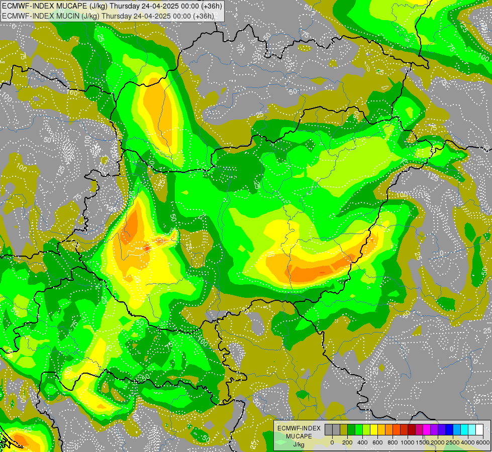Click the 800 tick label in the legend
The width and height of the screenshot is (492, 452).
(392, 442)
